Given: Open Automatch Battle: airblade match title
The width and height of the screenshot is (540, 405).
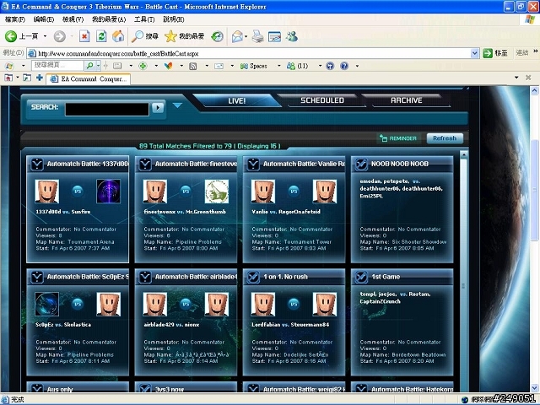Looking at the screenshot, I should [196, 277].
